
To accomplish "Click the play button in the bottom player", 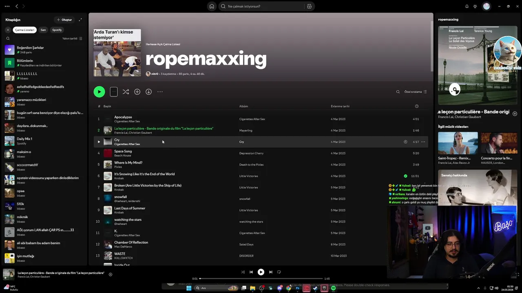I will [x=261, y=272].
